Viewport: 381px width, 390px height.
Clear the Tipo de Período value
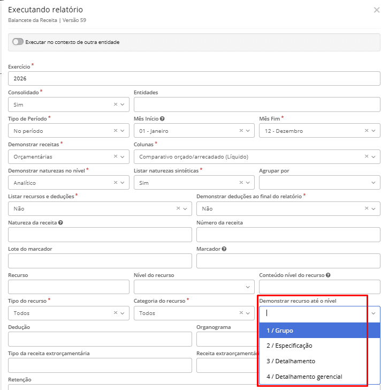point(116,130)
